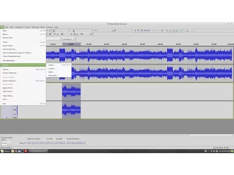Click the Undo arrow icon
This screenshot has height=175, width=234.
click(153, 31)
